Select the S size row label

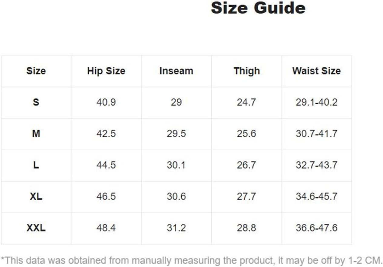[x=36, y=102]
